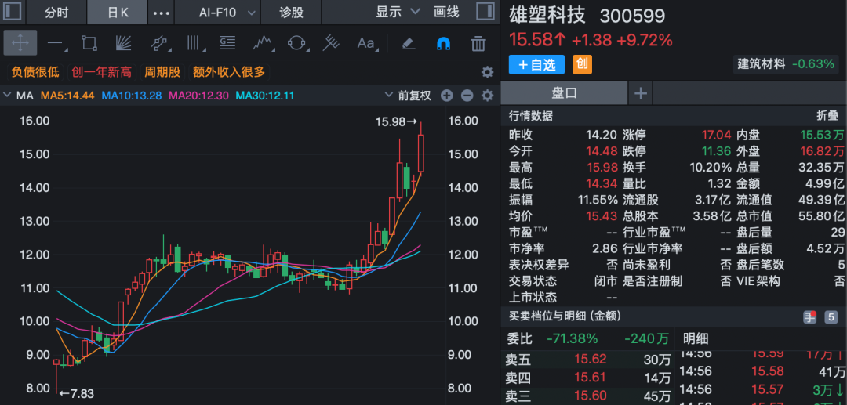Click the 明细 trades header
The height and width of the screenshot is (405, 847).
pos(696,338)
